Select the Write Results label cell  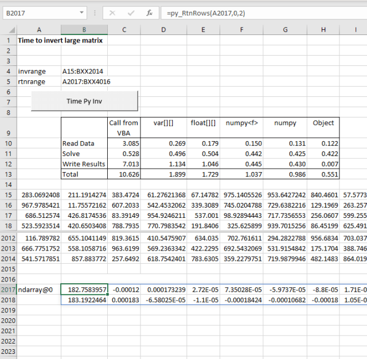(84, 164)
